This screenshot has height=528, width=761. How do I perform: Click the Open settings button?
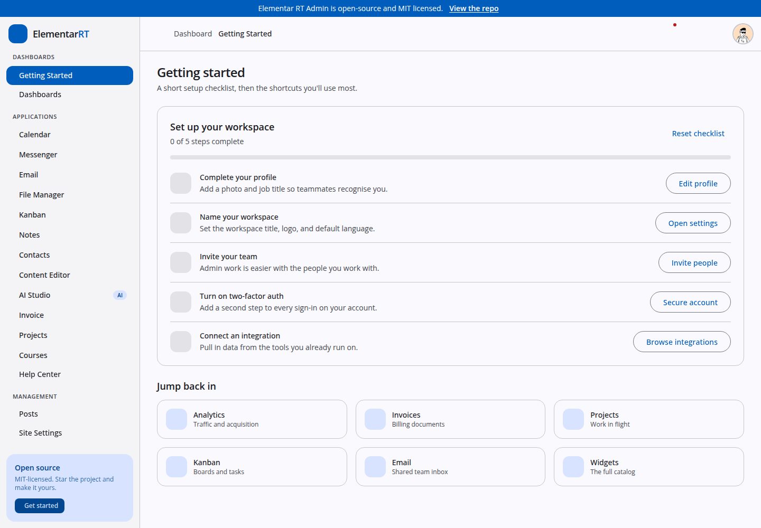click(693, 223)
